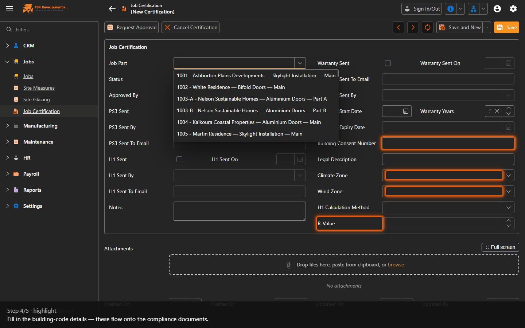Click the back arrow in header
The height and width of the screenshot is (328, 525).
pos(112,9)
